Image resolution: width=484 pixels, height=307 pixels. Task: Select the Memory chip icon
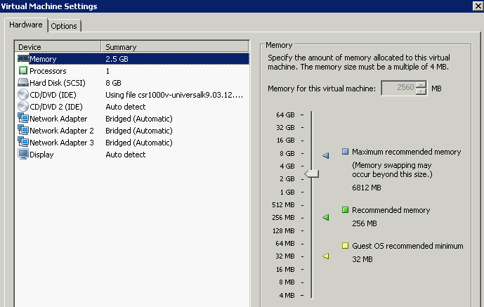23,58
